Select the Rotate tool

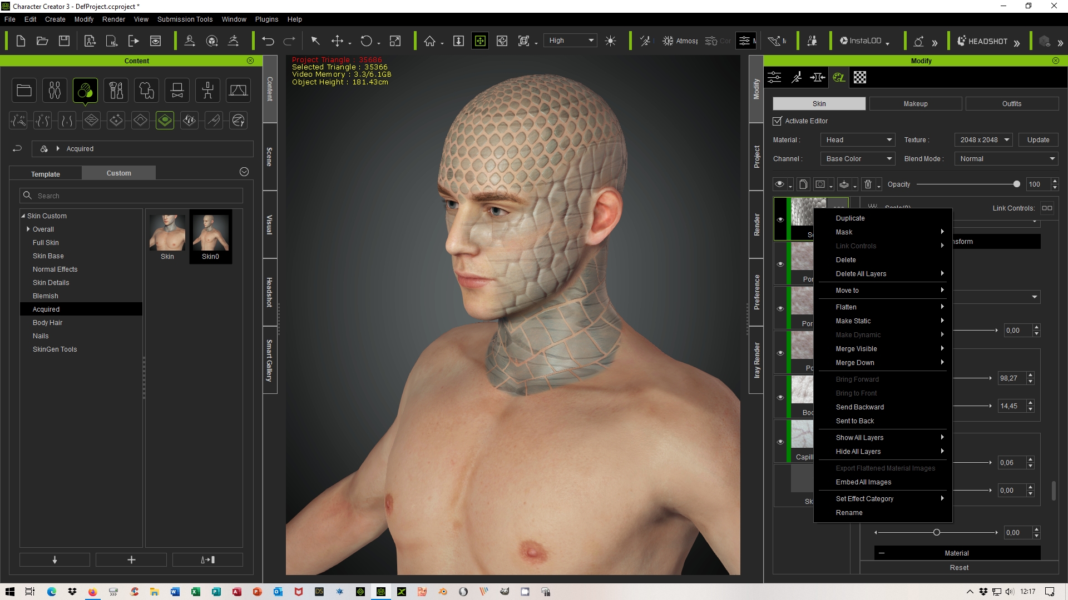[366, 41]
